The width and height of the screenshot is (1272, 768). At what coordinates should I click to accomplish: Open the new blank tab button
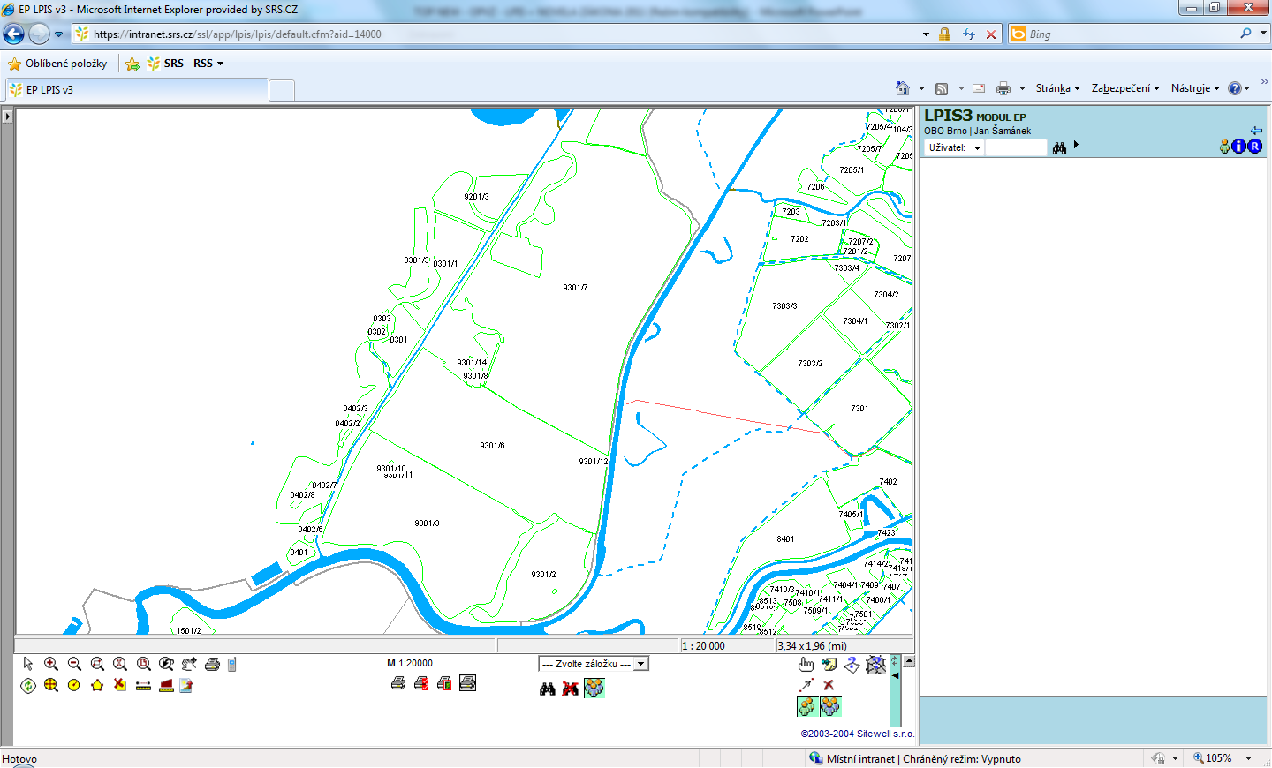click(x=281, y=90)
